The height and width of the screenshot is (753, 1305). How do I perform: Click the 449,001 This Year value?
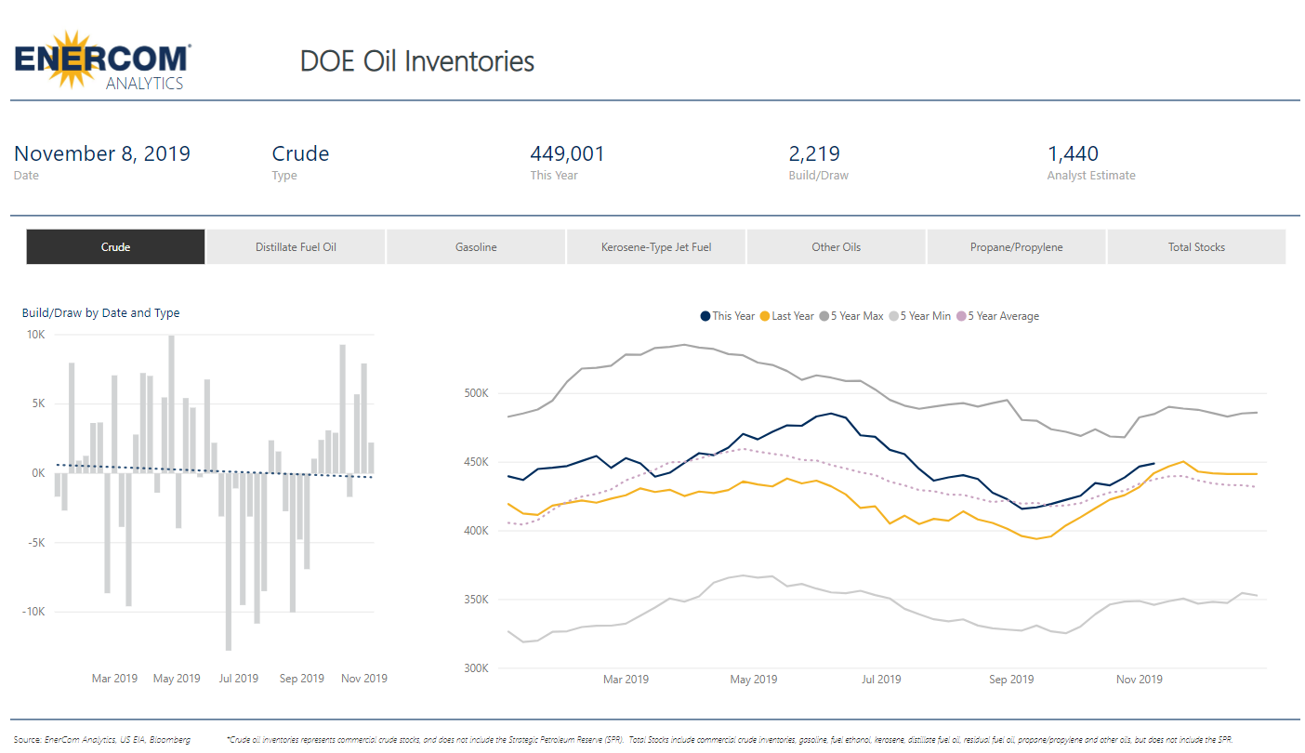pyautogui.click(x=567, y=154)
